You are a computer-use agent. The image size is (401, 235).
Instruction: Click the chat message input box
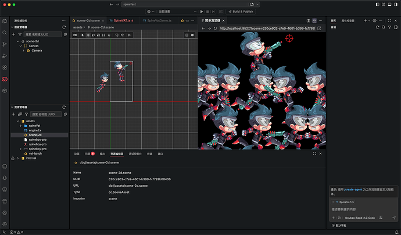point(363,209)
